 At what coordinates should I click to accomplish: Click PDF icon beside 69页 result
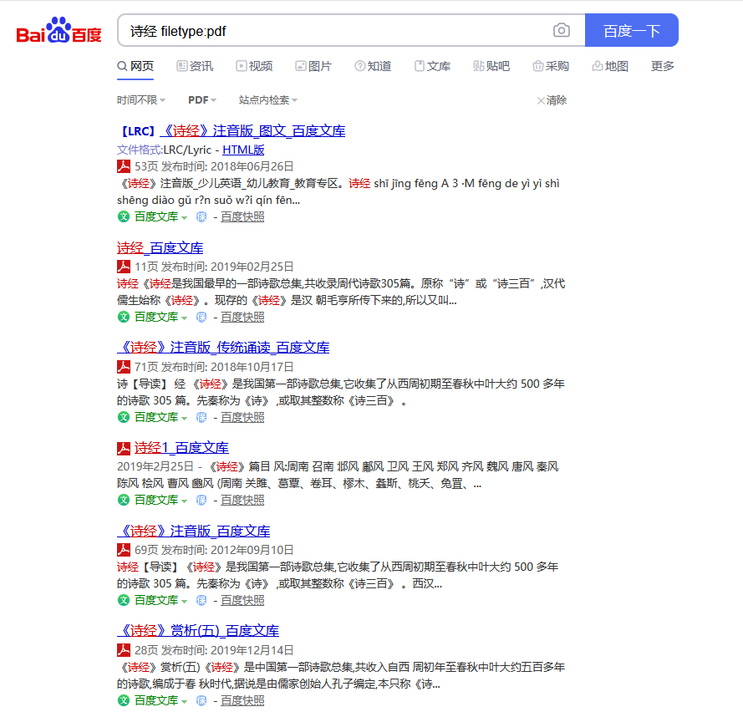coord(124,550)
